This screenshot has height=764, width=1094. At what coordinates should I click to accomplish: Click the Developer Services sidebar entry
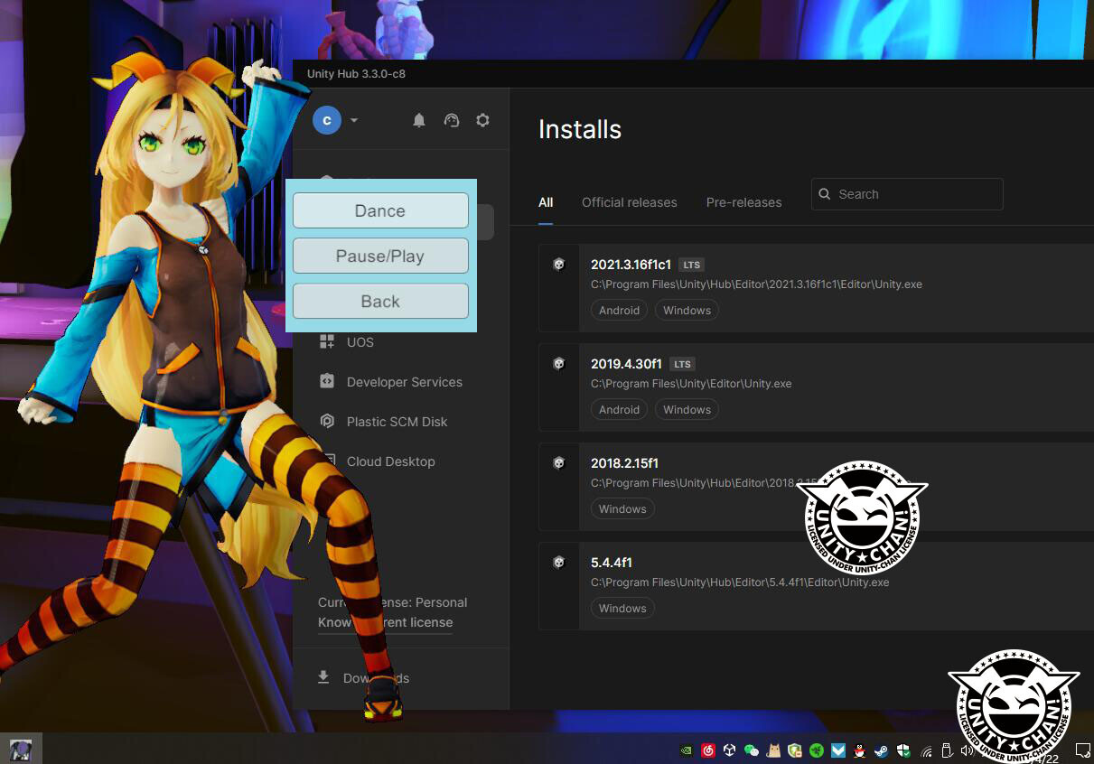[404, 382]
